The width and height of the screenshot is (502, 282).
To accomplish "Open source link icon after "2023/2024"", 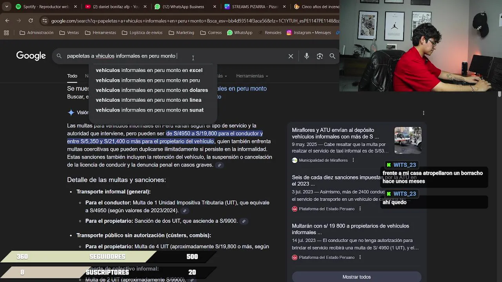I will click(x=185, y=211).
